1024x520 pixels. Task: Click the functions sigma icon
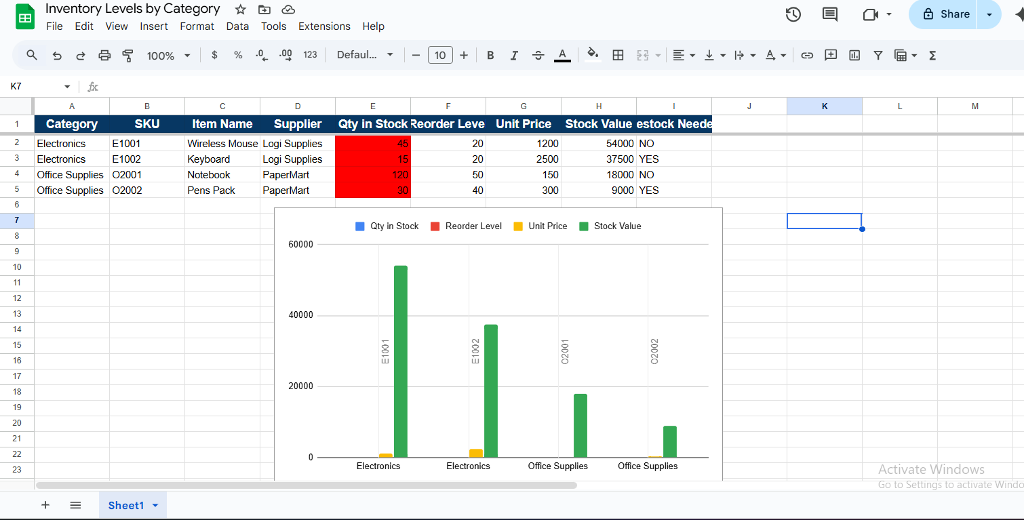click(x=932, y=55)
